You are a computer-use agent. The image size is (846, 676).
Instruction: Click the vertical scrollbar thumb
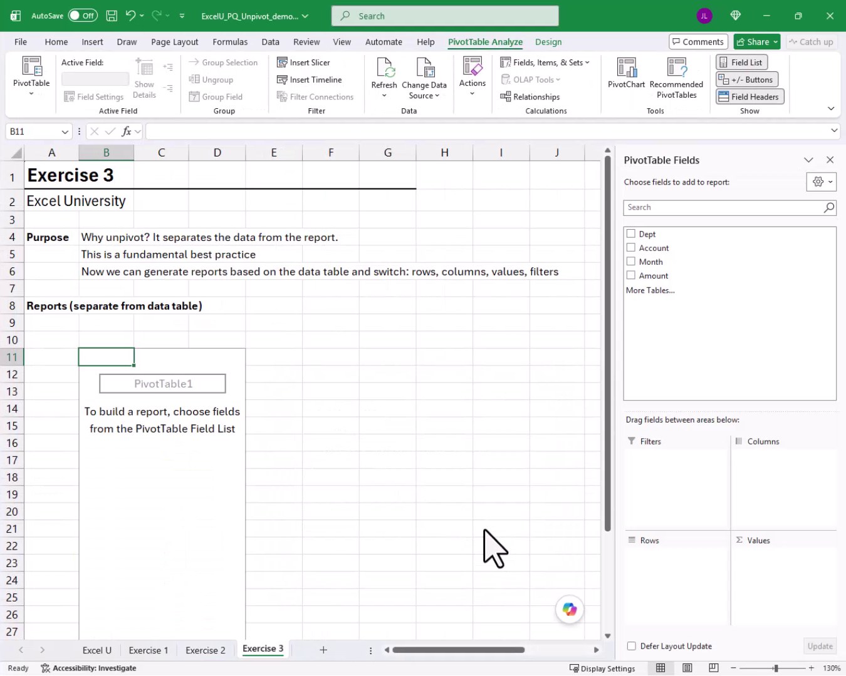[x=607, y=344]
